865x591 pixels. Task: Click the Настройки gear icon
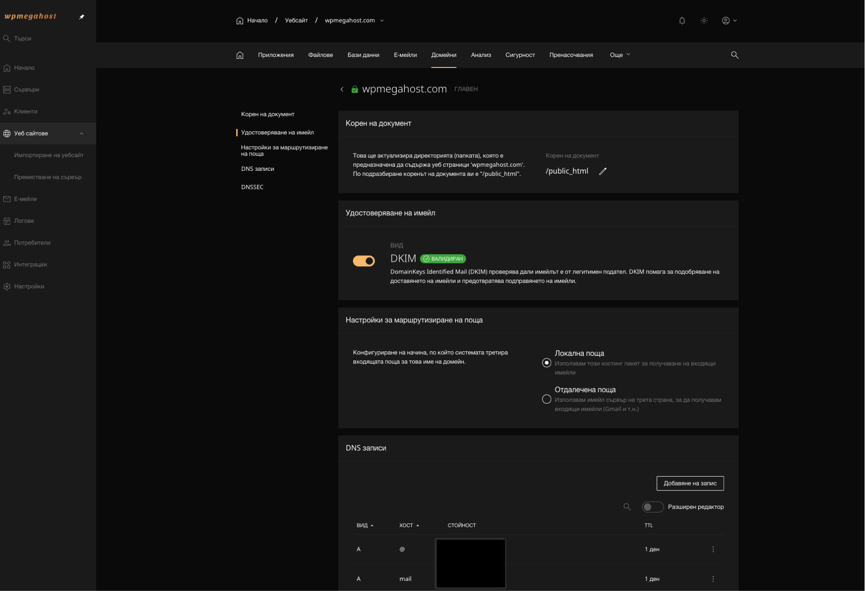click(x=7, y=287)
